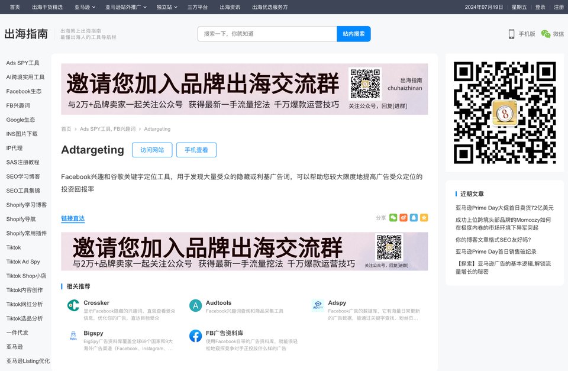The image size is (568, 371).
Task: Go to 首页 in top navigation
Action: click(15, 7)
